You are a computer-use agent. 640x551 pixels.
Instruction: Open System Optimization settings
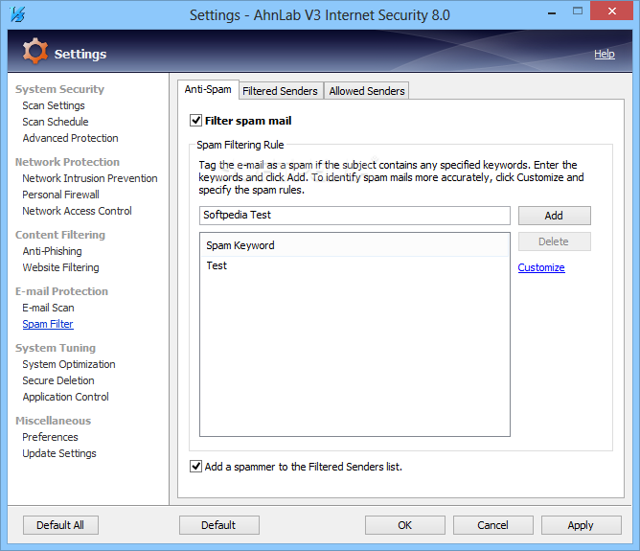[x=69, y=364]
